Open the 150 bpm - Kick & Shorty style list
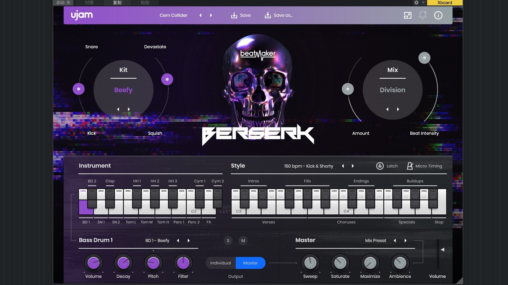This screenshot has width=508, height=285. click(x=309, y=166)
